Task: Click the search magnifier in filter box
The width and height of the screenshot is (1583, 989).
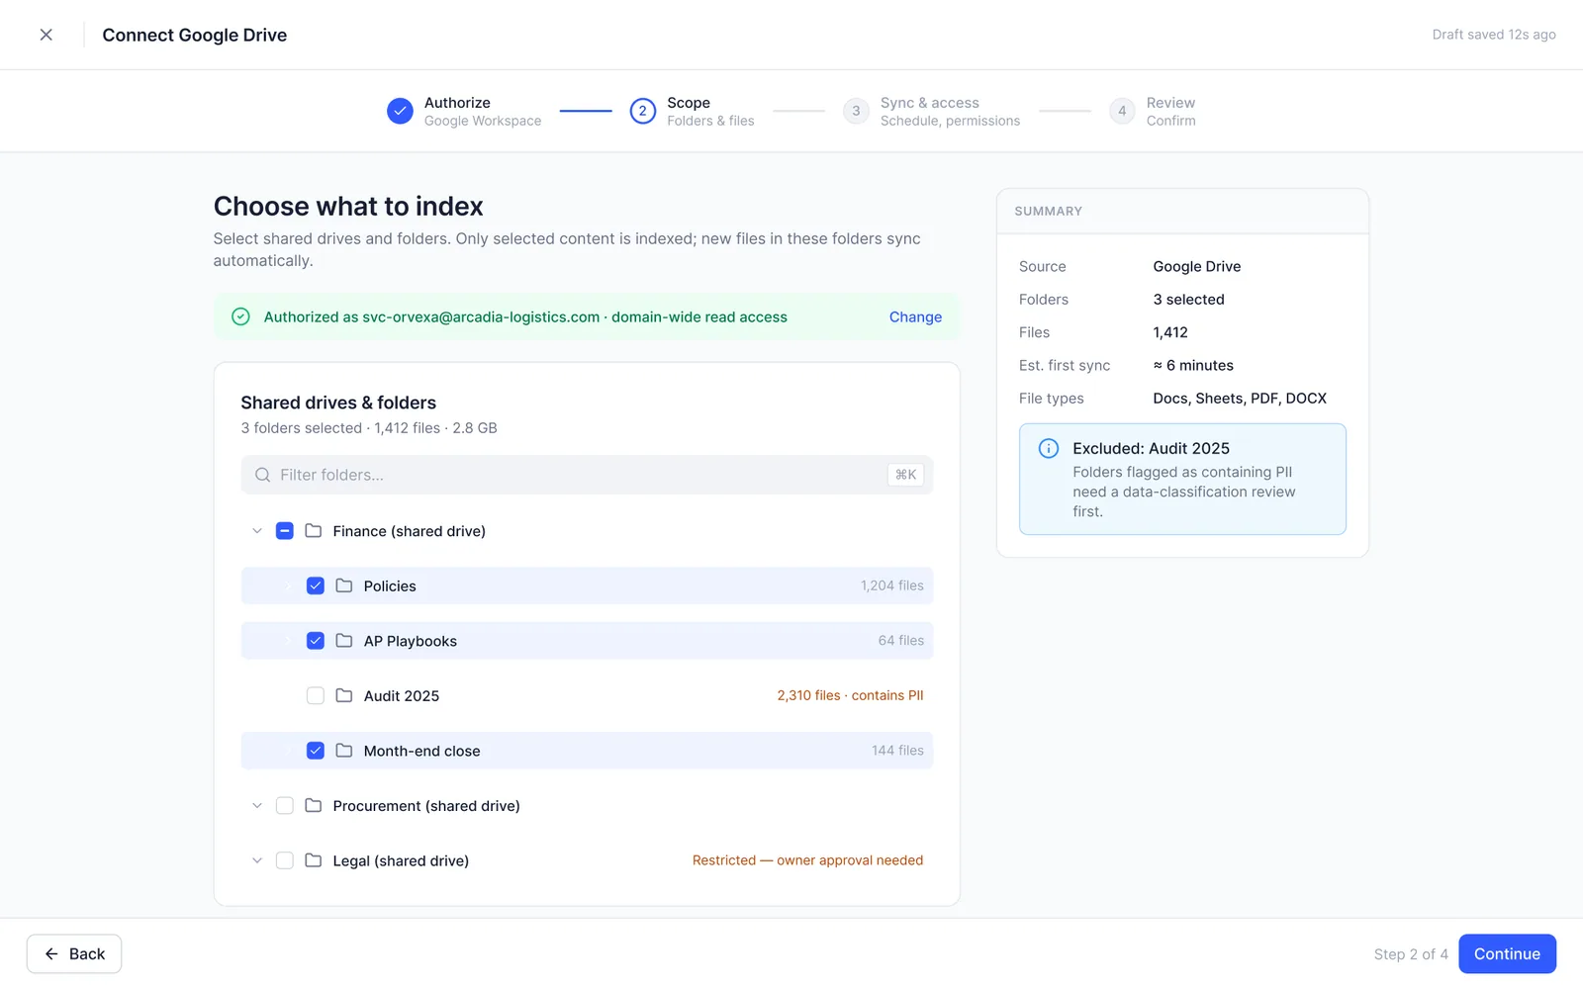Action: pos(262,475)
